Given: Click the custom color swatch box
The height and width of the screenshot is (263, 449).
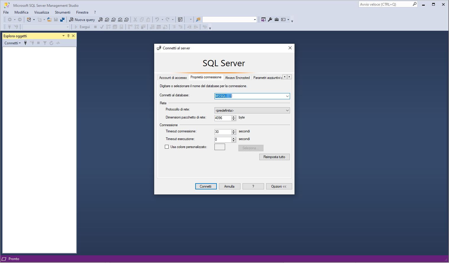Looking at the screenshot, I should coord(220,147).
